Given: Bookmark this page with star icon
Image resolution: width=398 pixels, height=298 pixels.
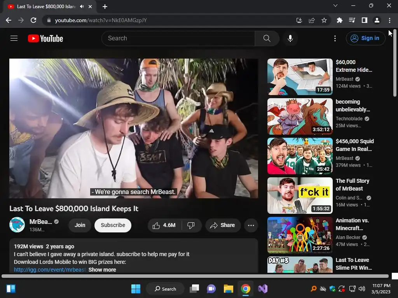Looking at the screenshot, I should point(324,20).
